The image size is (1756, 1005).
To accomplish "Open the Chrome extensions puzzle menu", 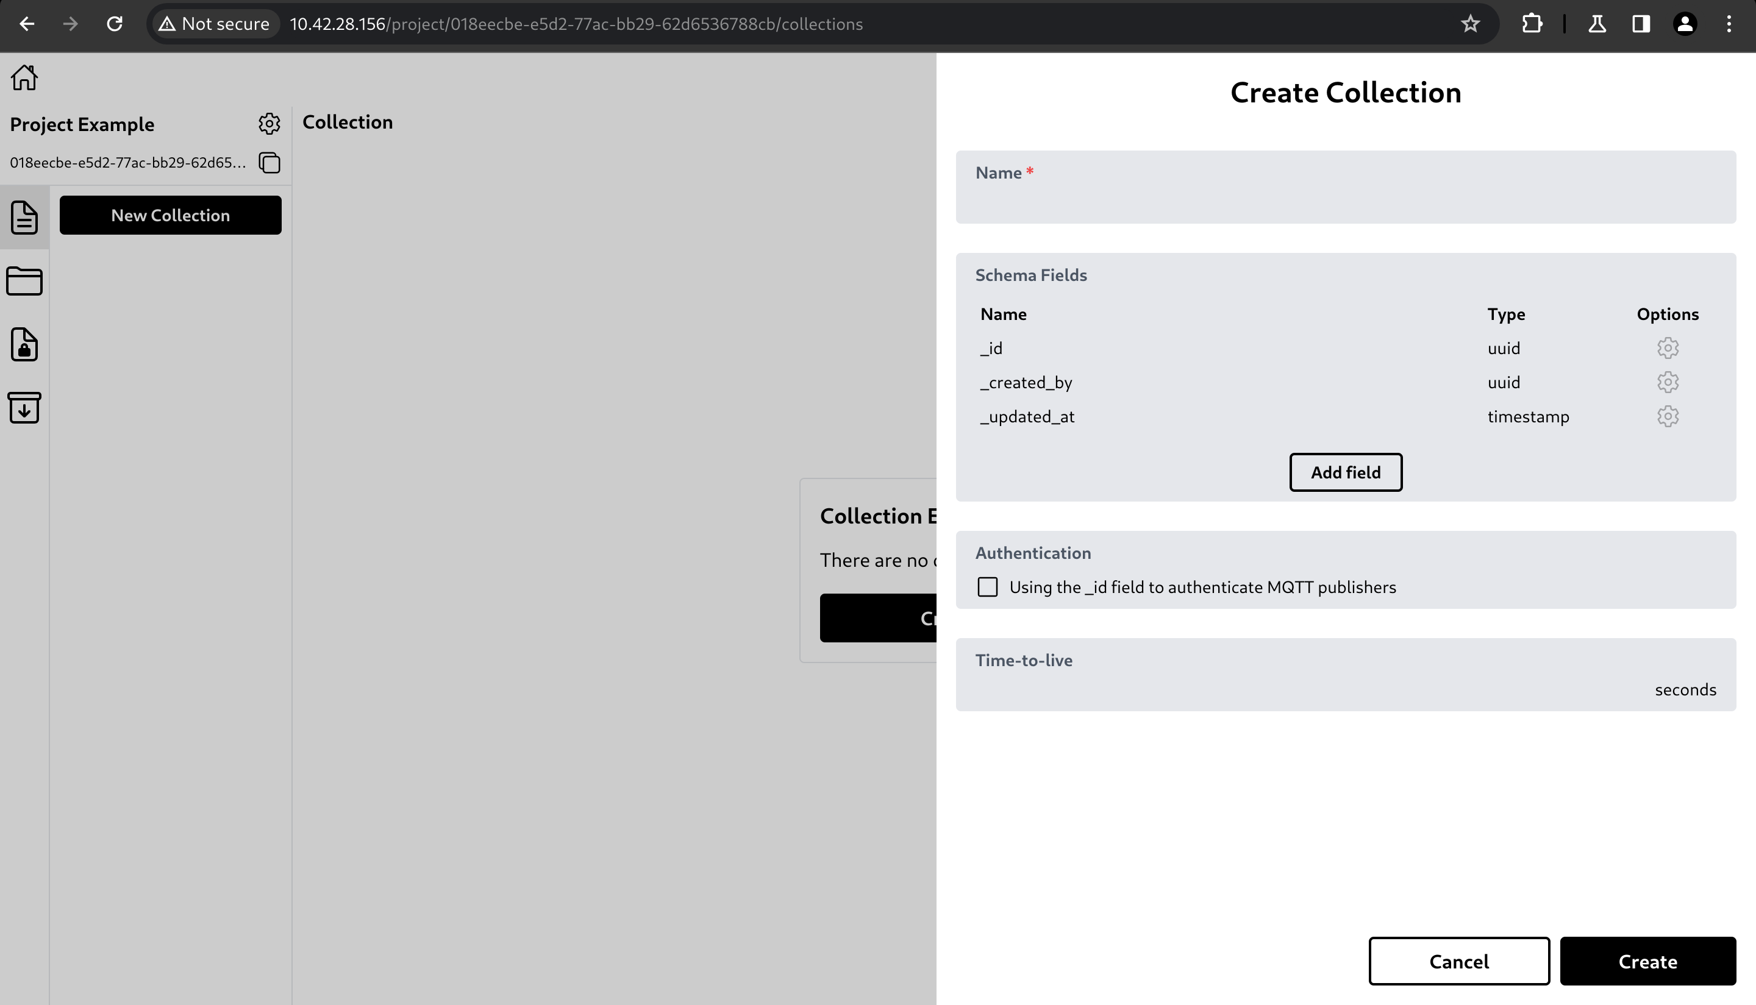I will point(1532,24).
